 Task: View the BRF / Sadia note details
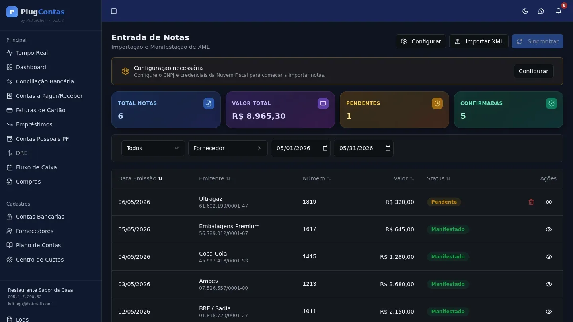pos(549,312)
